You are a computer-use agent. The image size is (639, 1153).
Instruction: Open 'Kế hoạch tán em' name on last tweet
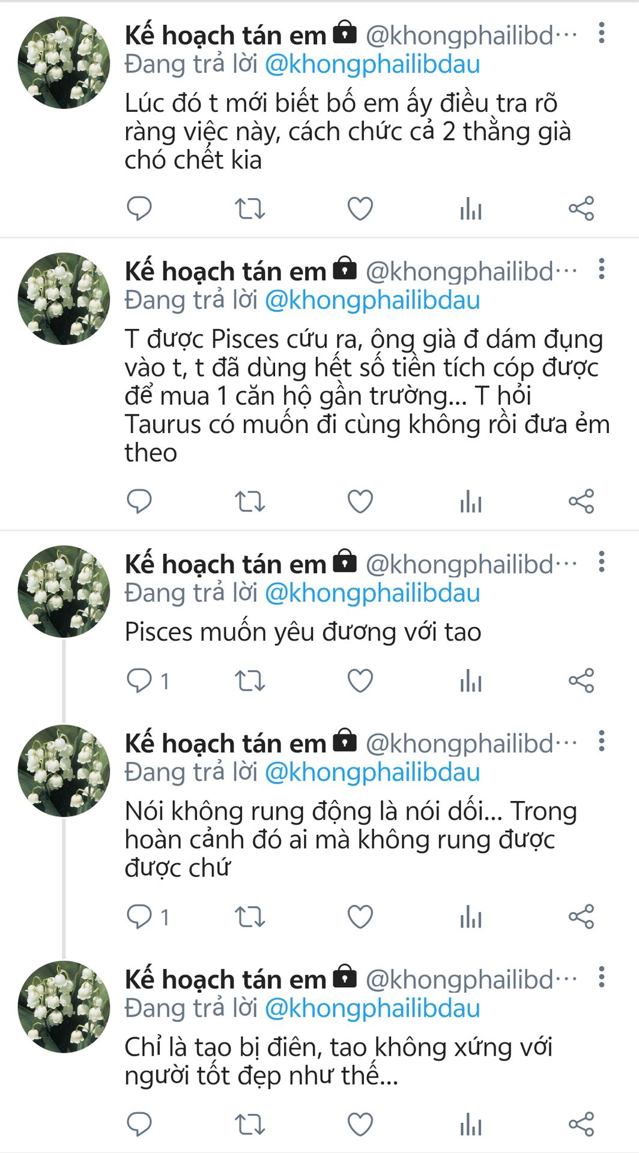click(x=225, y=979)
